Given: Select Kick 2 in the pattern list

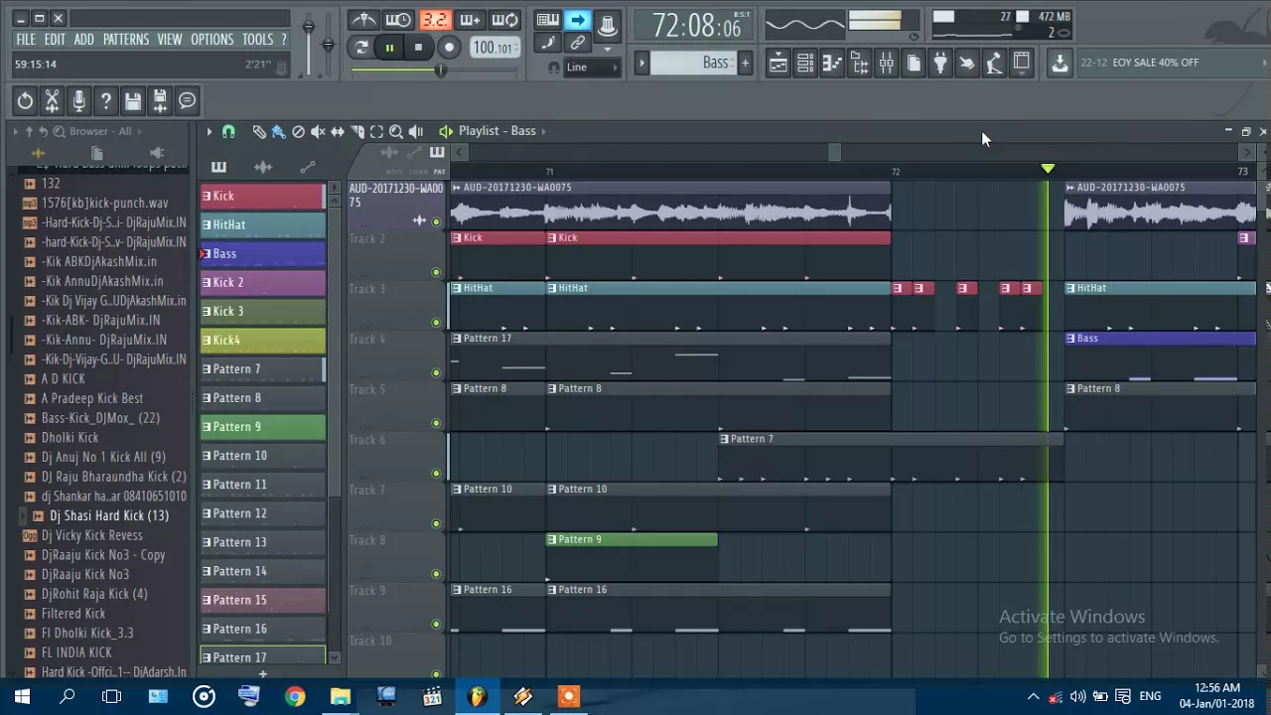Looking at the screenshot, I should coord(262,283).
